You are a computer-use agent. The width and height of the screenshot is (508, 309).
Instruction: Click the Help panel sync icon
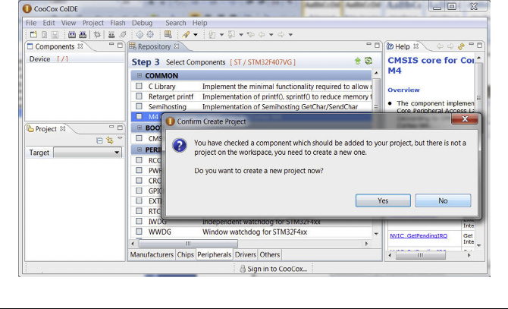click(x=461, y=46)
